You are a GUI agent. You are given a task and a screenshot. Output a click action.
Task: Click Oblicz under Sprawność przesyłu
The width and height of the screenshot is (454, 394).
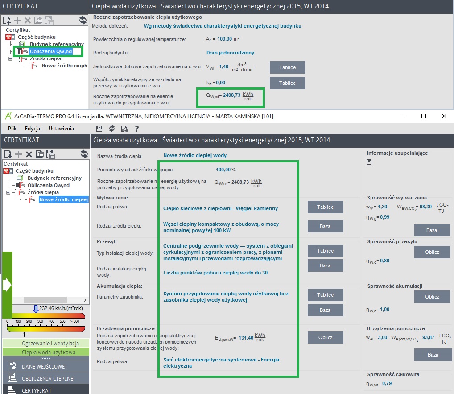(432, 252)
